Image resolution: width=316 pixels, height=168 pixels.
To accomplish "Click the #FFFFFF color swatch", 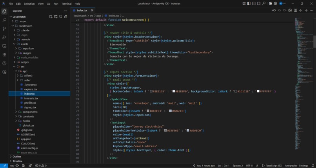I will pos(258,91).
